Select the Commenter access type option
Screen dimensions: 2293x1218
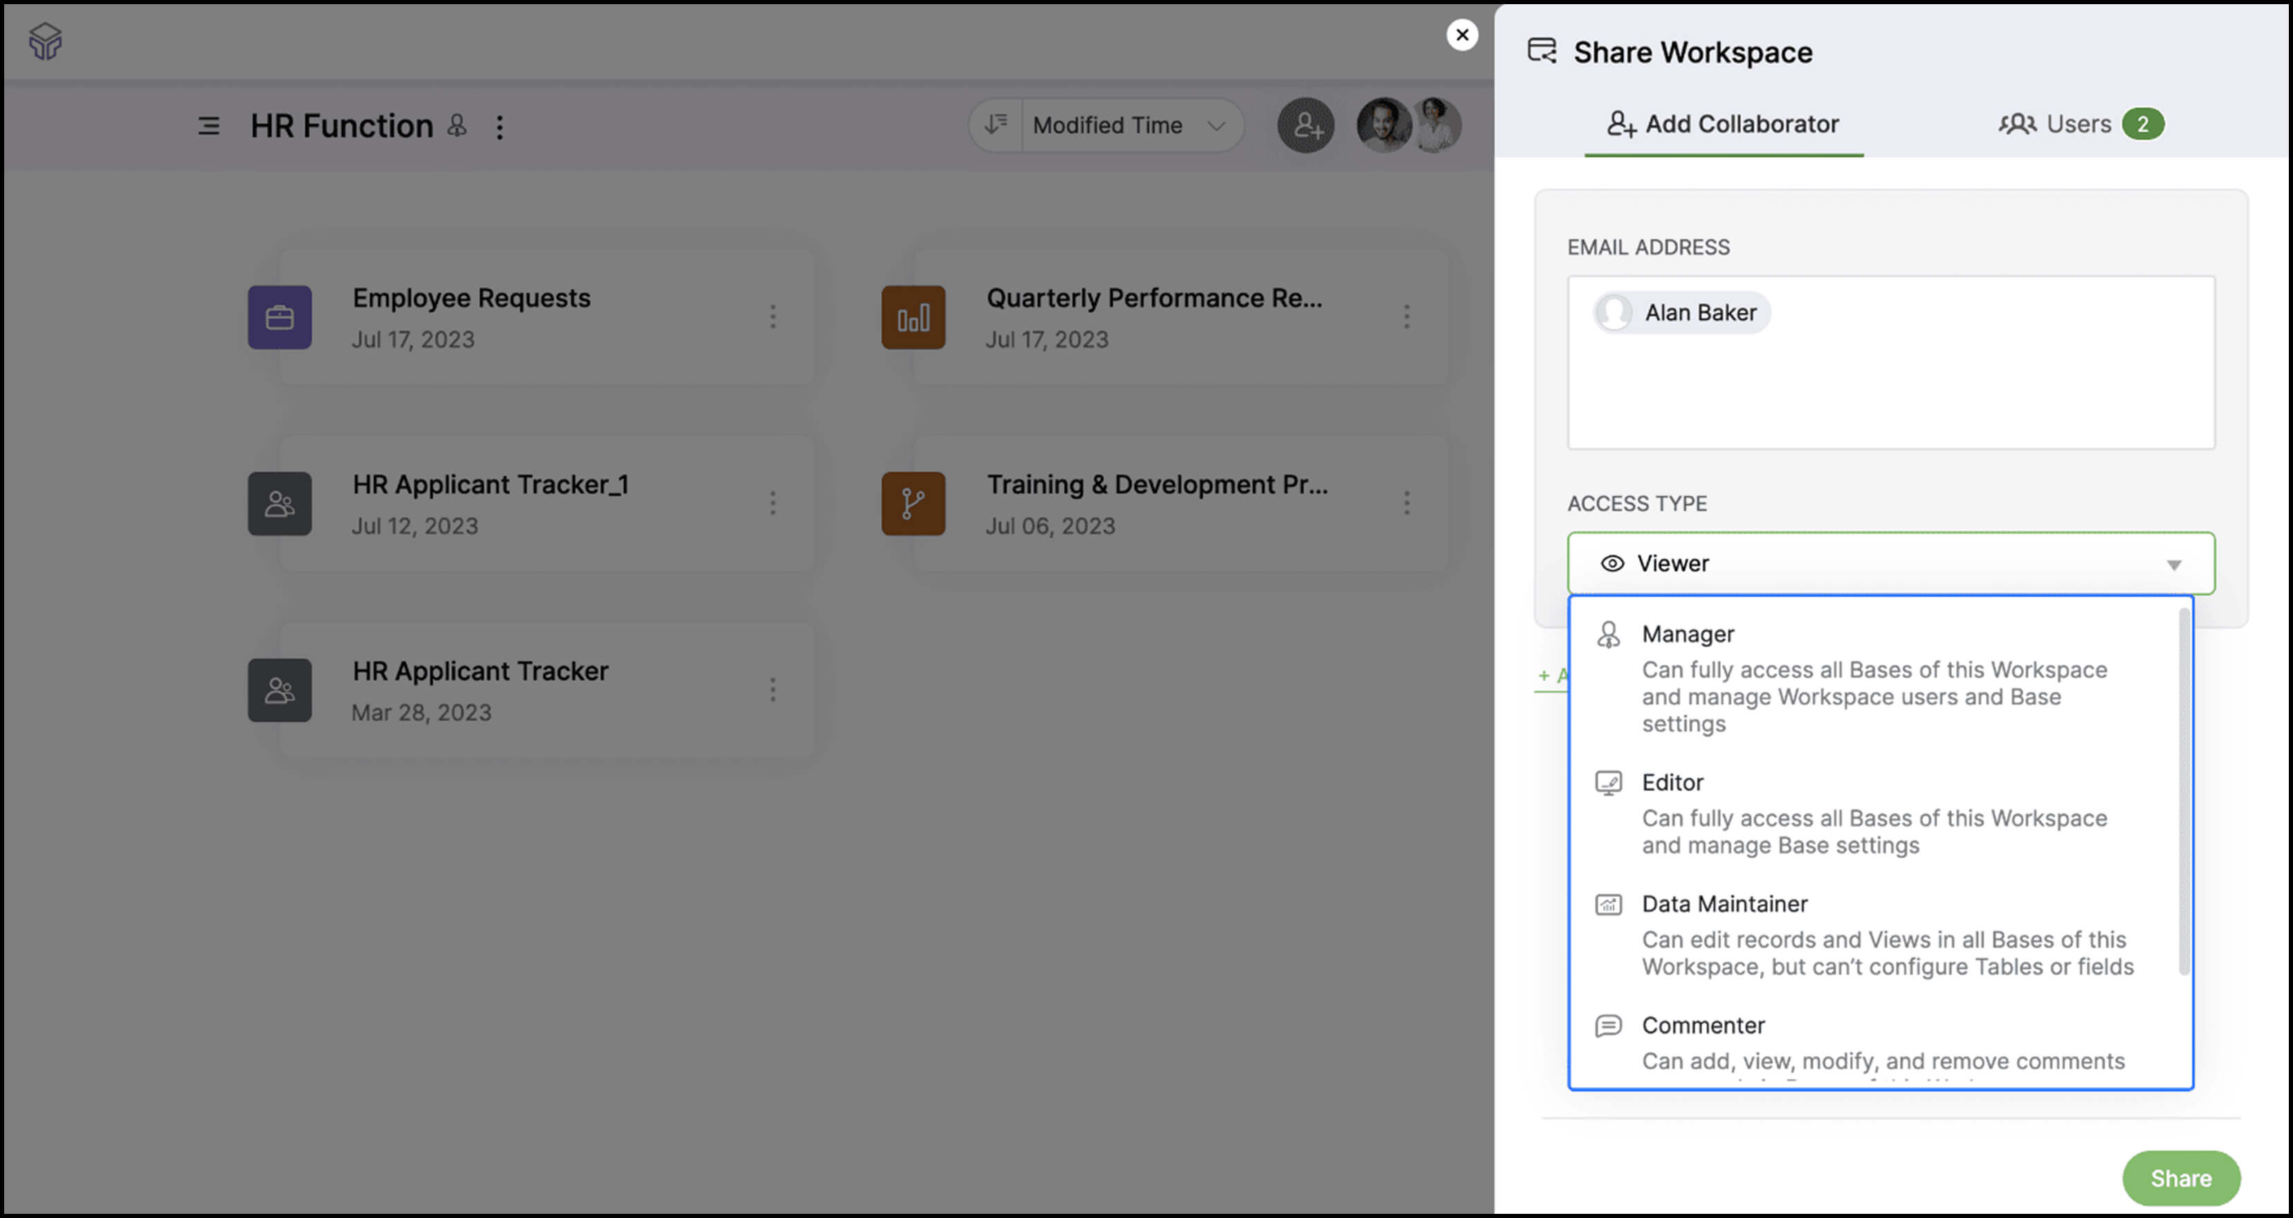coord(1702,1024)
